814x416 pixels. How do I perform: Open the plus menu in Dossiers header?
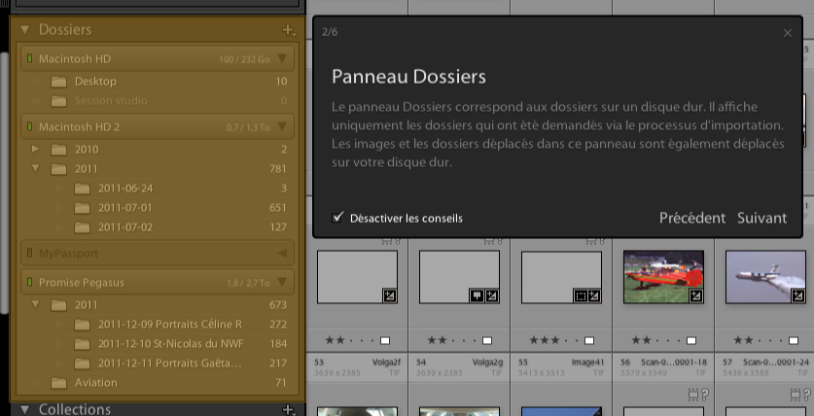pyautogui.click(x=289, y=30)
